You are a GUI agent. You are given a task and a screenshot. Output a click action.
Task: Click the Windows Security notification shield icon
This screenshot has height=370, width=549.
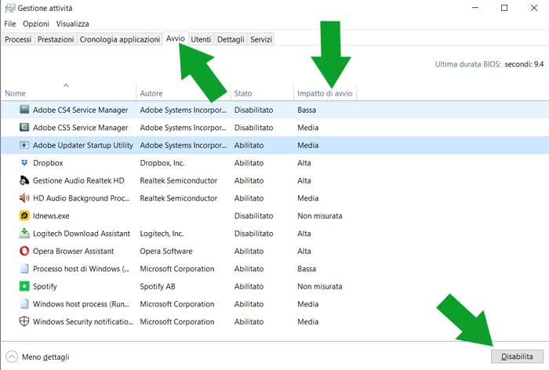point(24,322)
